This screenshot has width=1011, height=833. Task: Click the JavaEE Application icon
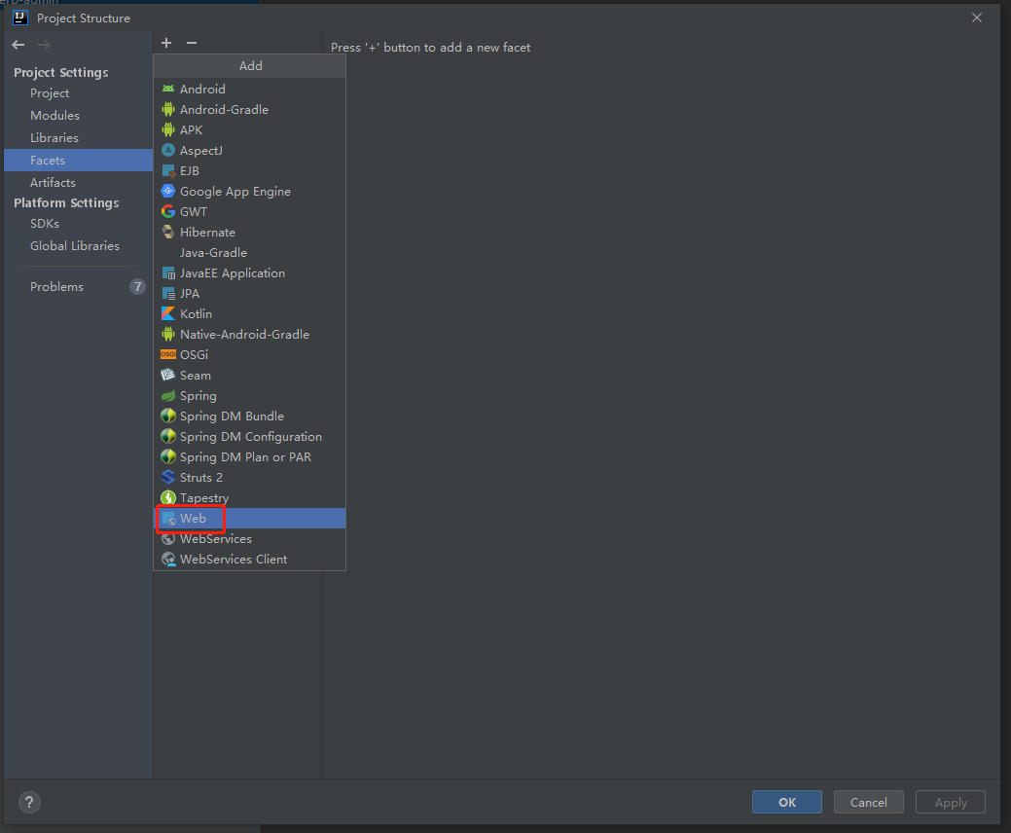click(x=168, y=273)
